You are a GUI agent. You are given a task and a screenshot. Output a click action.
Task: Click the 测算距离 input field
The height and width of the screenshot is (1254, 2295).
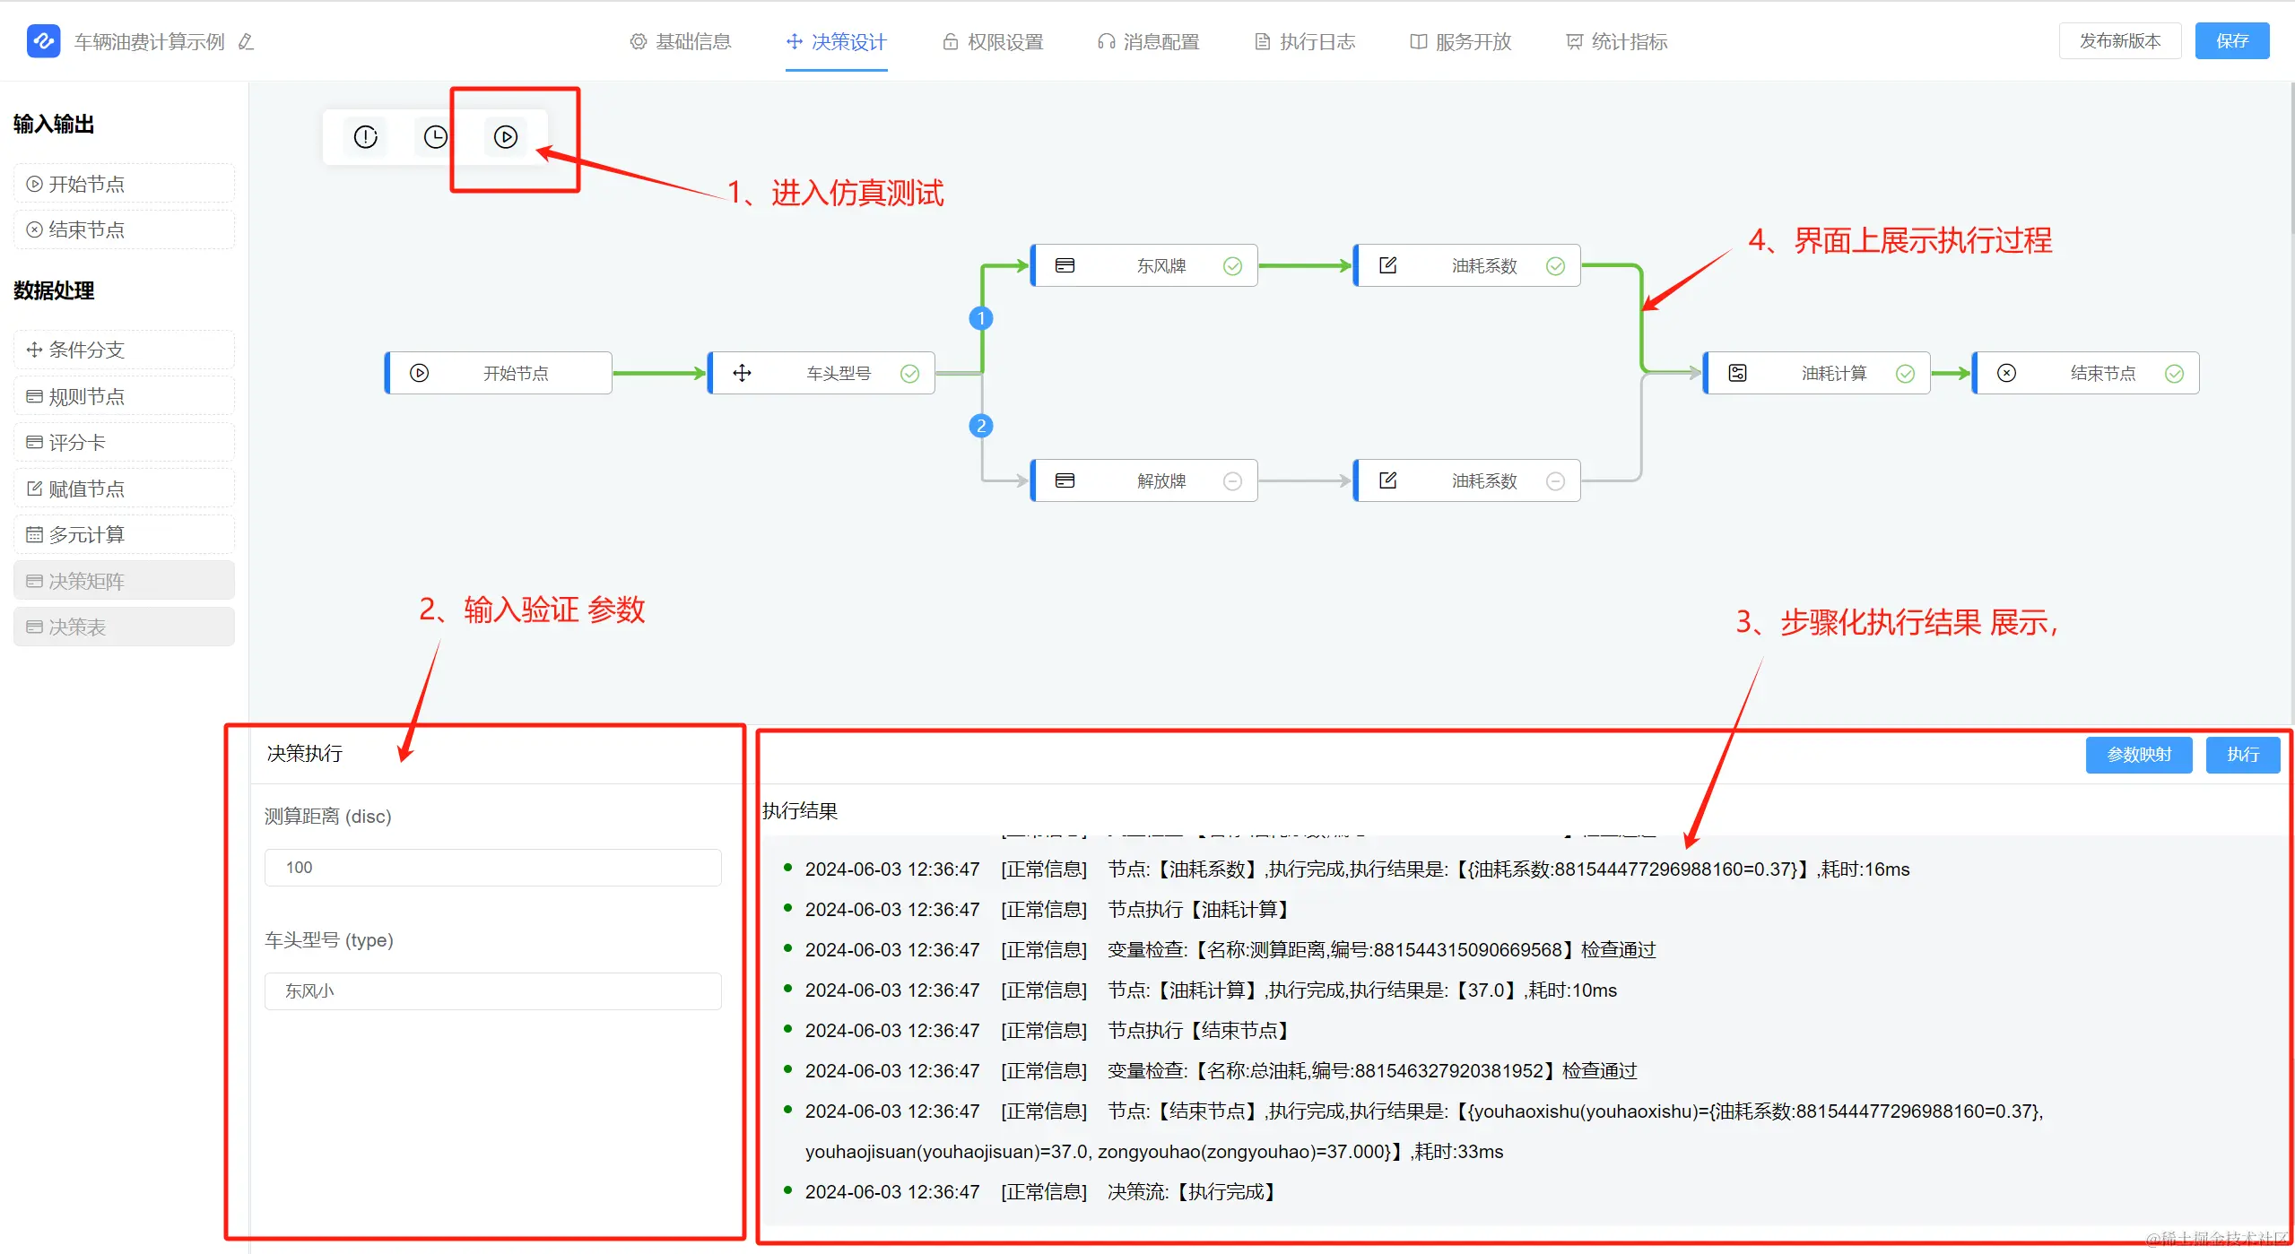point(492,868)
